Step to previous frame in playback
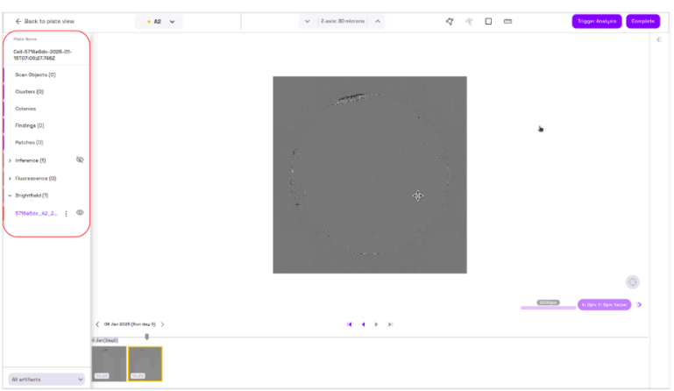Image resolution: width=674 pixels, height=391 pixels. [x=363, y=324]
